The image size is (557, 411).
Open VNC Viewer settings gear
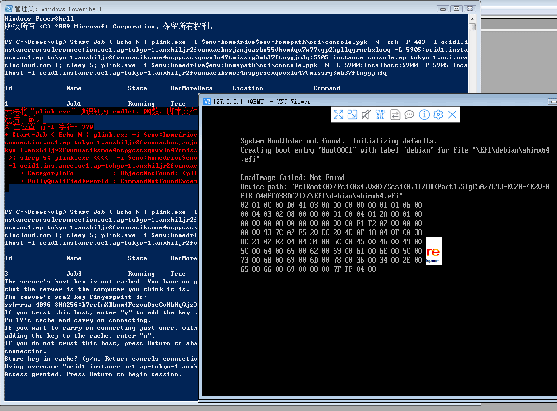[438, 114]
